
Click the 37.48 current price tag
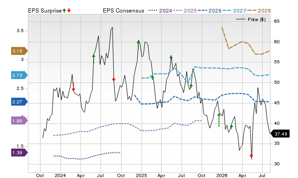280,134
